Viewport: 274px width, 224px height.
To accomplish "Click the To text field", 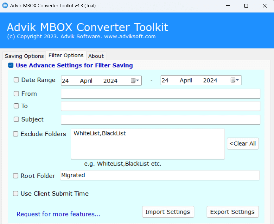I will tap(161, 106).
